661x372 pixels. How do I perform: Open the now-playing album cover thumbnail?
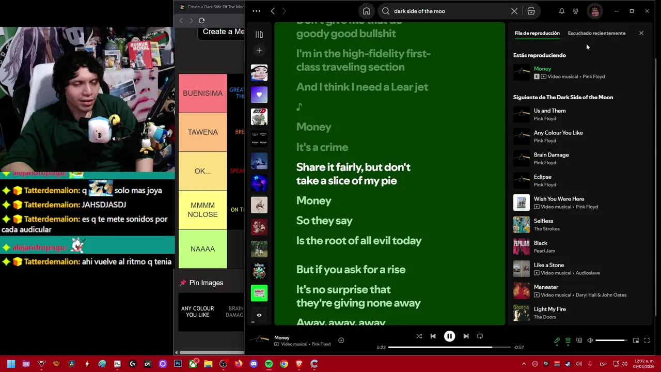[x=259, y=340]
